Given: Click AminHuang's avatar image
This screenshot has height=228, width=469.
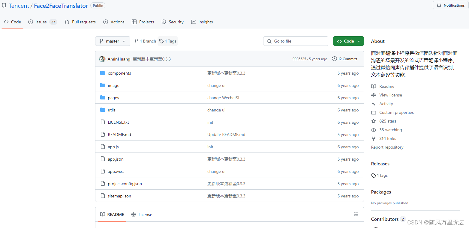Looking at the screenshot, I should click(x=102, y=59).
